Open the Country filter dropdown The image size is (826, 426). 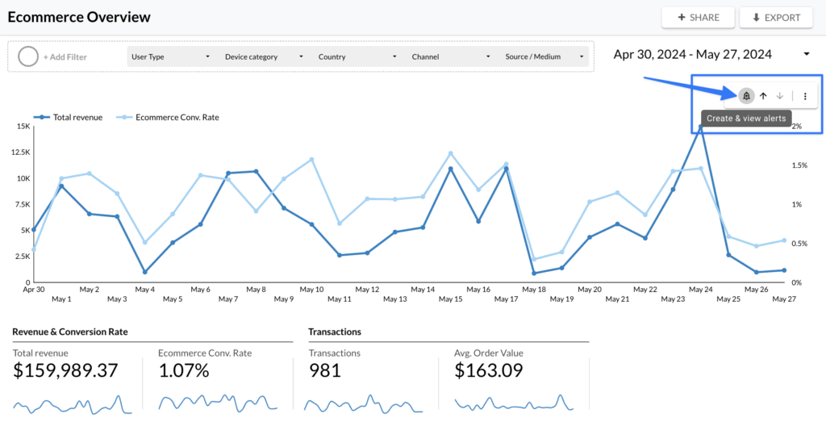tap(357, 57)
